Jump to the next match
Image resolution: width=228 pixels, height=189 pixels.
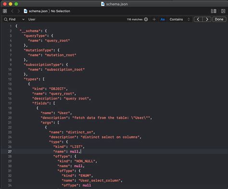[x=207, y=19]
